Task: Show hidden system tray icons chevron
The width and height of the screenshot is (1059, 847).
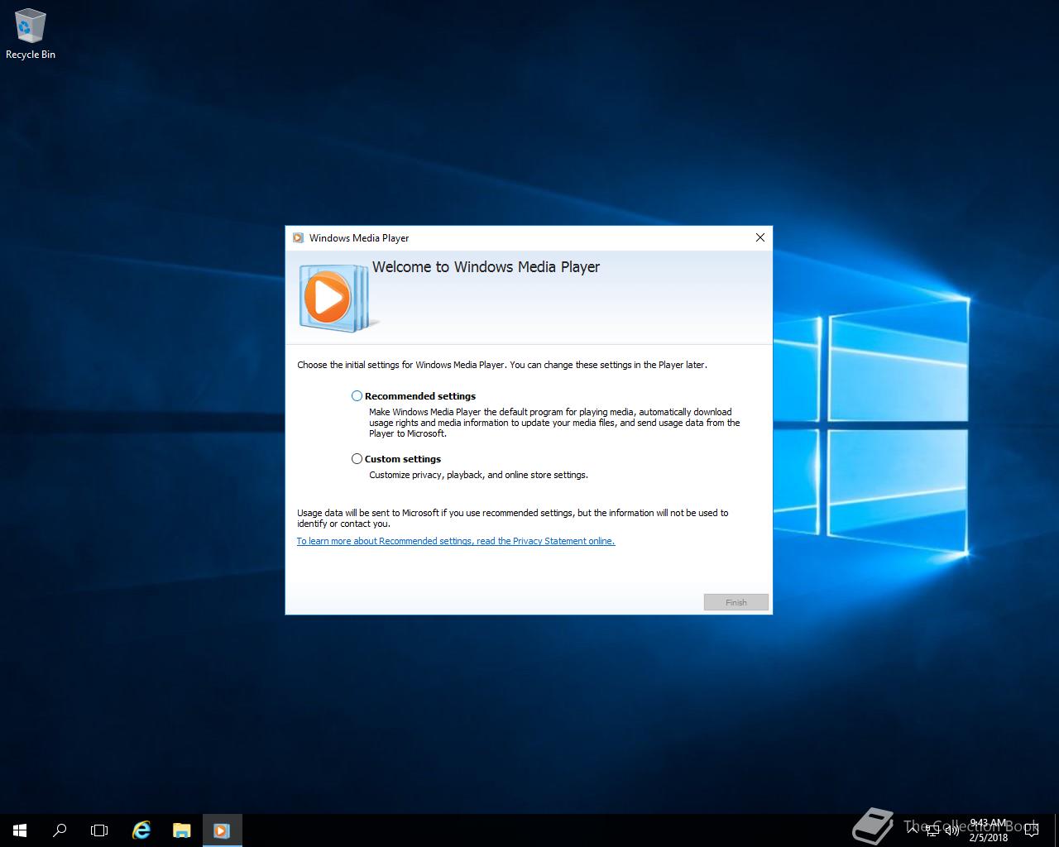Action: pyautogui.click(x=913, y=830)
